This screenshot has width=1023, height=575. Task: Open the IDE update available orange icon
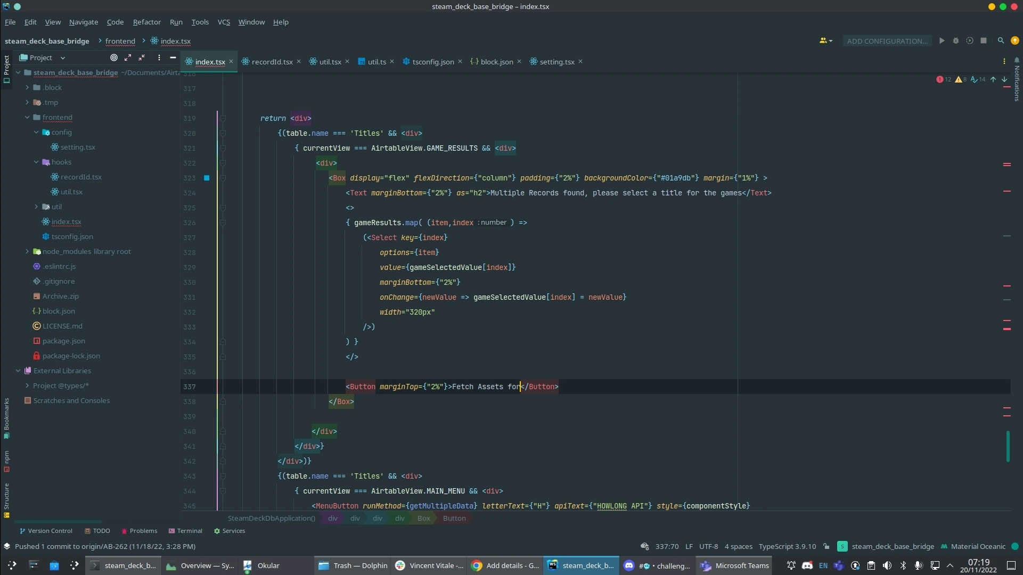(1015, 41)
